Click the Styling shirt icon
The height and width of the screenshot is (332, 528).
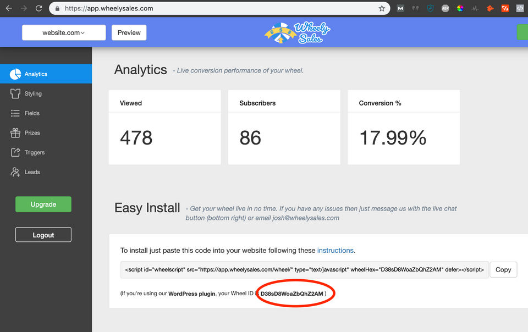(15, 93)
